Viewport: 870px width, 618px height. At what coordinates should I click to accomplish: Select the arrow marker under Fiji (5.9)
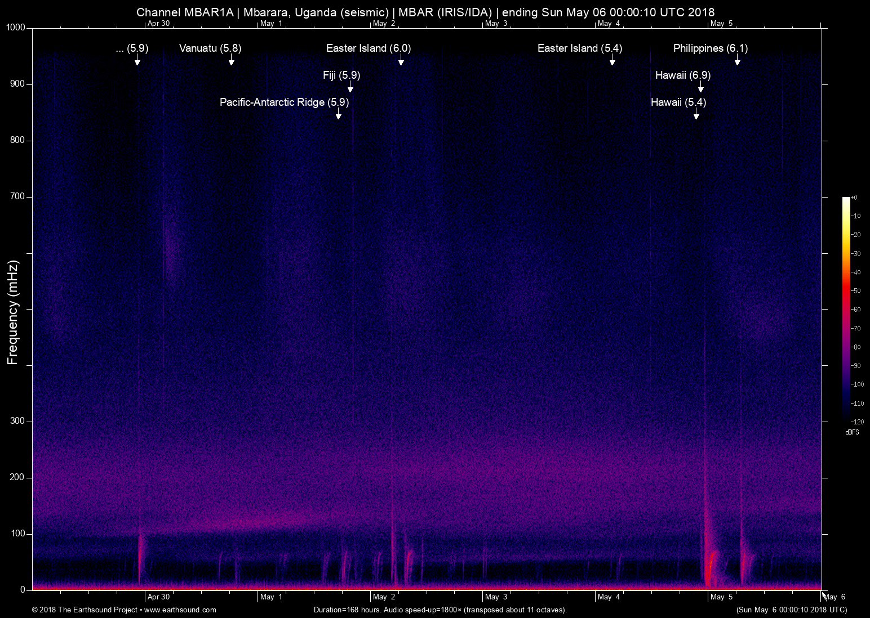point(350,87)
